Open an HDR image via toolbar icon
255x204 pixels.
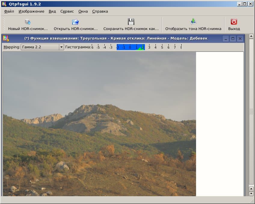[x=75, y=22]
